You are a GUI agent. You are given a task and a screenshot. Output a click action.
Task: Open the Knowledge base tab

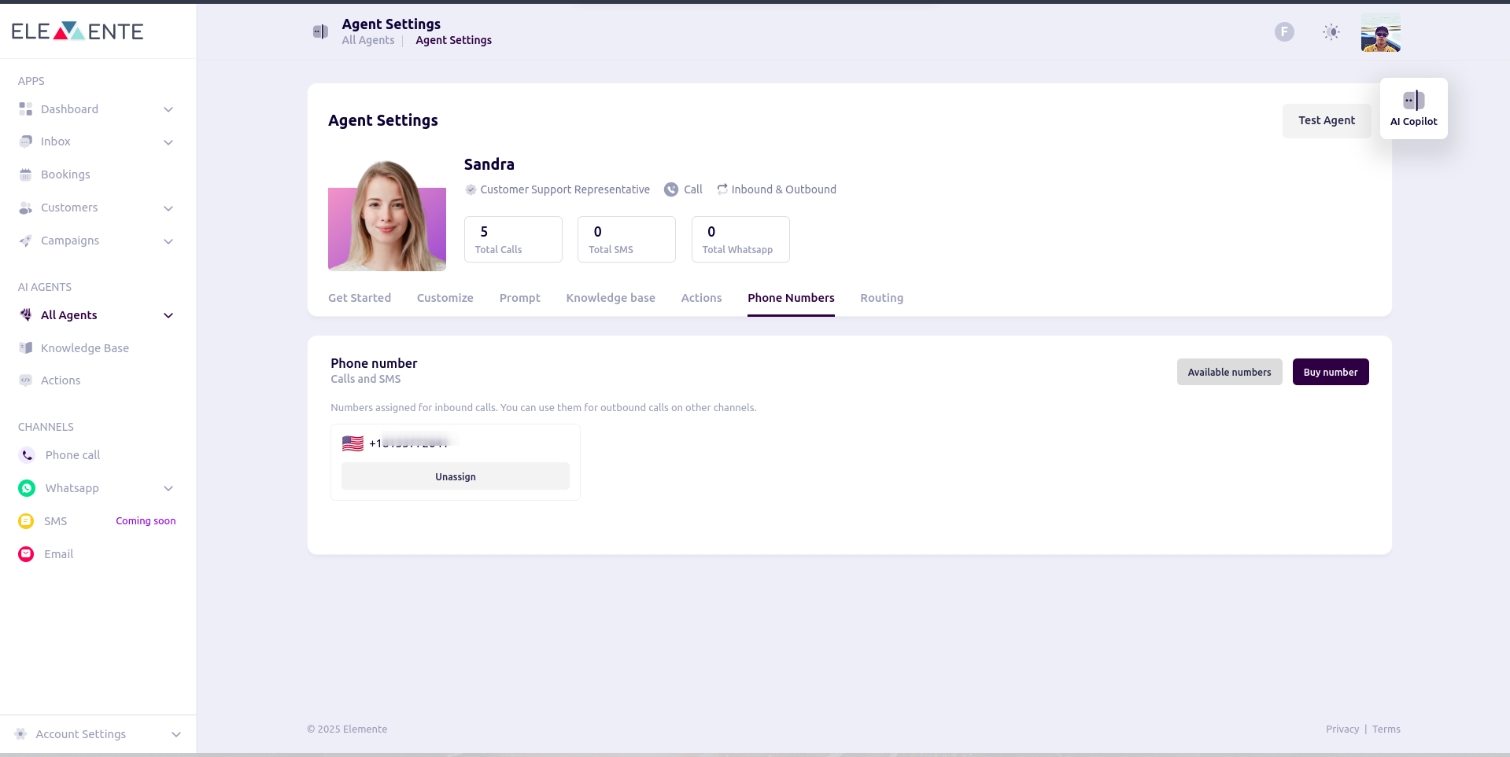click(x=611, y=298)
